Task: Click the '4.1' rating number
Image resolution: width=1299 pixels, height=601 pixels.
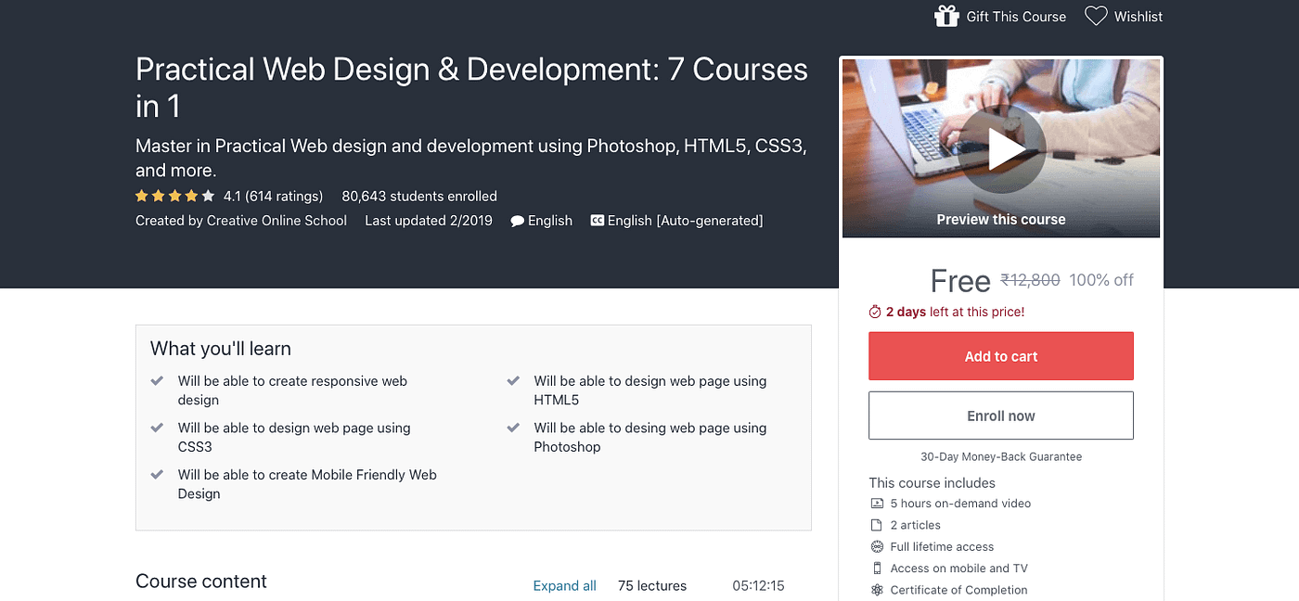Action: (x=232, y=197)
